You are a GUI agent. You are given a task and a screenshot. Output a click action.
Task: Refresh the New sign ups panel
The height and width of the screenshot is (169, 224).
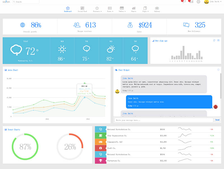pyautogui.click(x=214, y=41)
